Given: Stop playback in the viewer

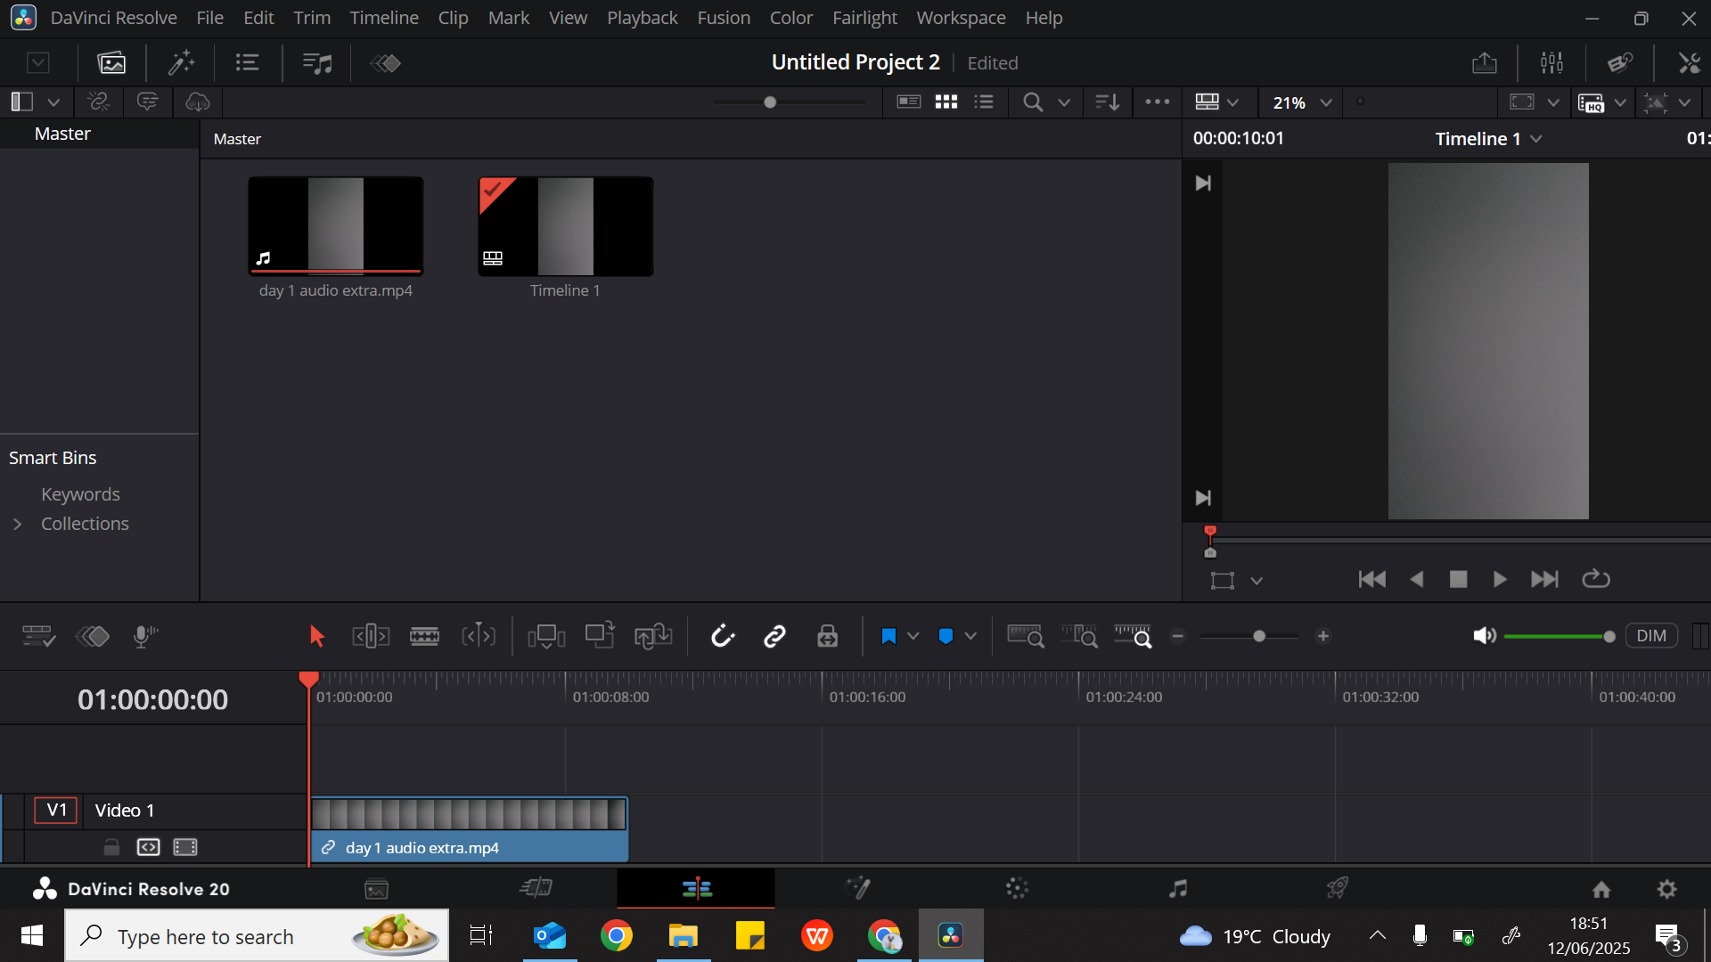Looking at the screenshot, I should (x=1458, y=579).
